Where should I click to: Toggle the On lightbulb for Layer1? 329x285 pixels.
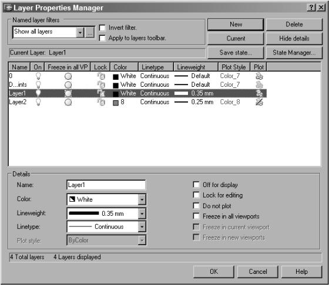coord(38,93)
